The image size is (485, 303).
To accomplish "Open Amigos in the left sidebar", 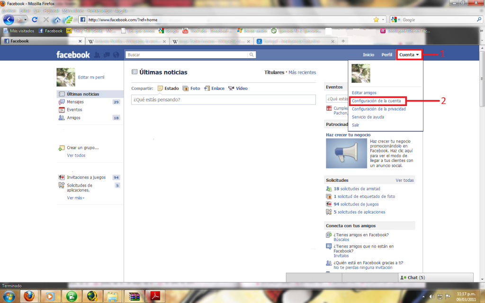I will pos(73,118).
